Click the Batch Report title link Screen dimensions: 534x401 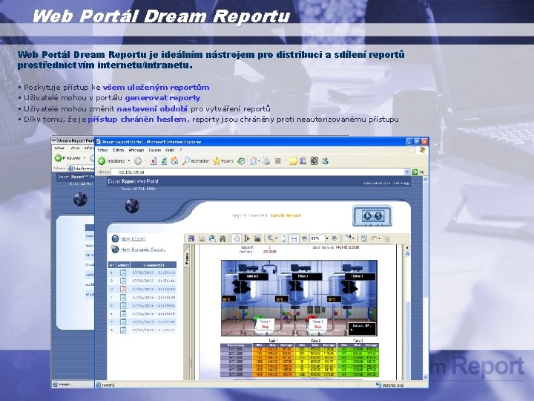[x=286, y=215]
